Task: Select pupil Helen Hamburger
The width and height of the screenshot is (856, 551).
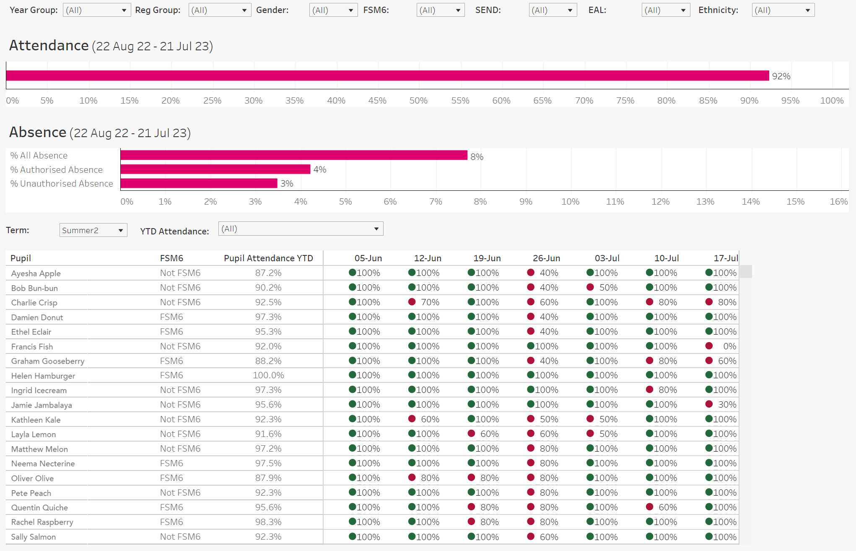Action: coord(43,376)
